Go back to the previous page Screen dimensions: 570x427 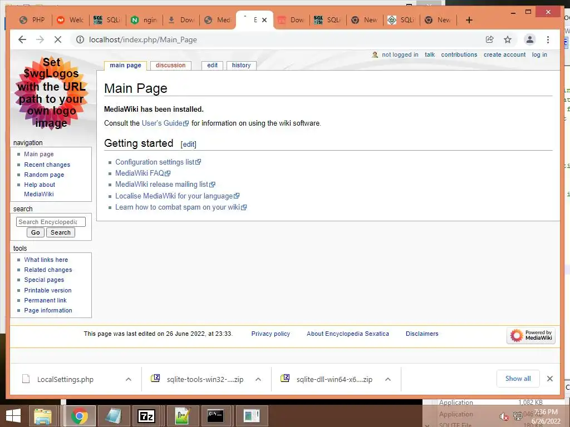(22, 39)
